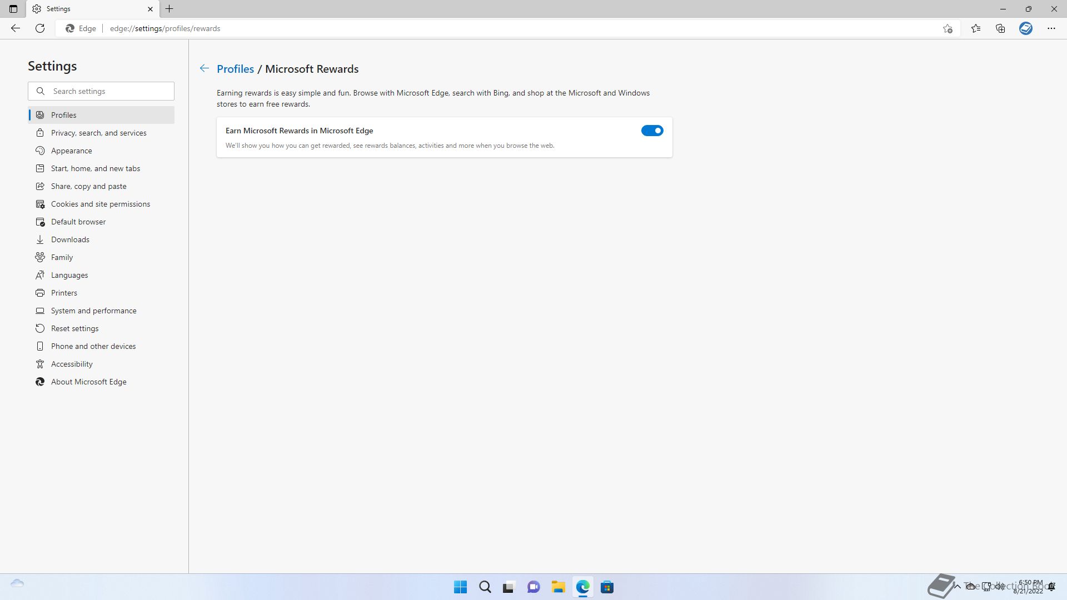Open Accessibility settings

[101, 364]
